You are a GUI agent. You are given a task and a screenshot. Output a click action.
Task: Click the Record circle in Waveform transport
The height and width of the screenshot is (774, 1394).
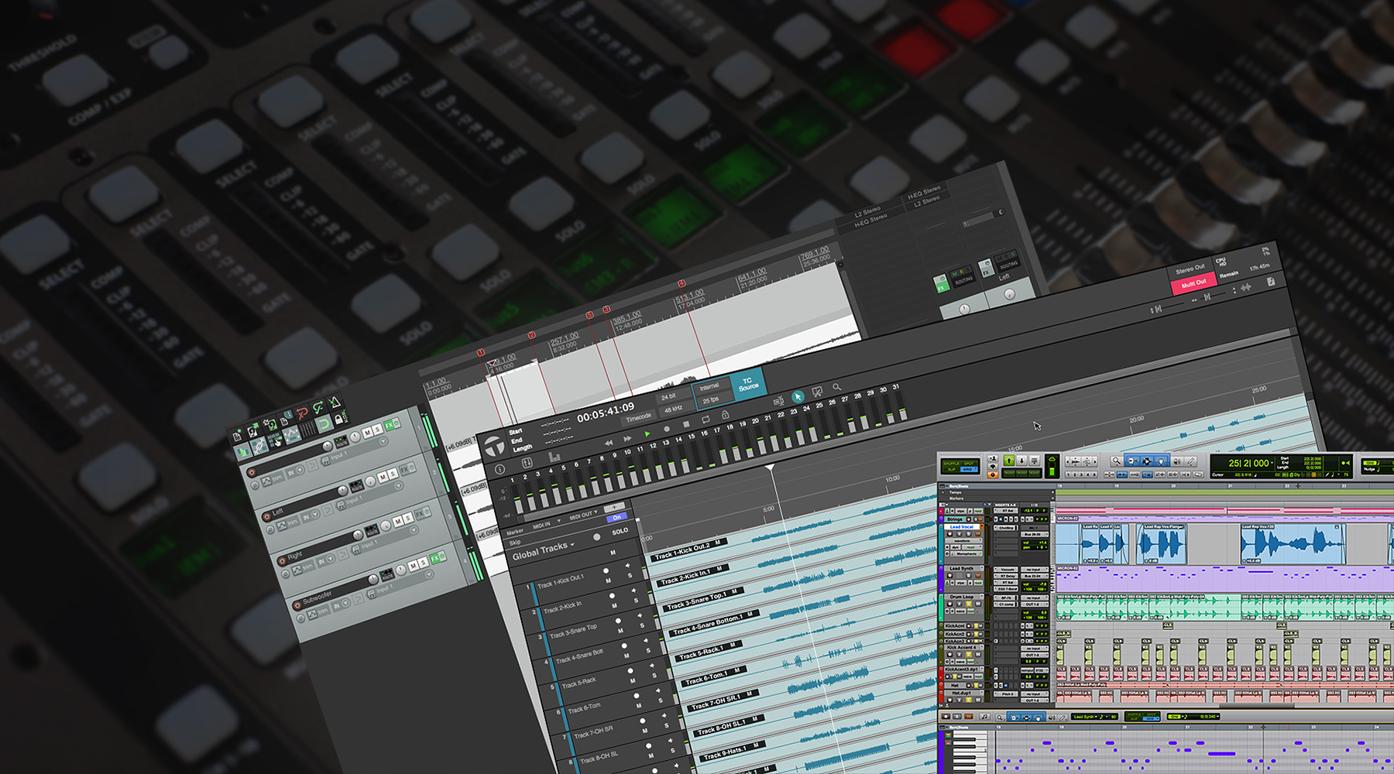[x=666, y=429]
